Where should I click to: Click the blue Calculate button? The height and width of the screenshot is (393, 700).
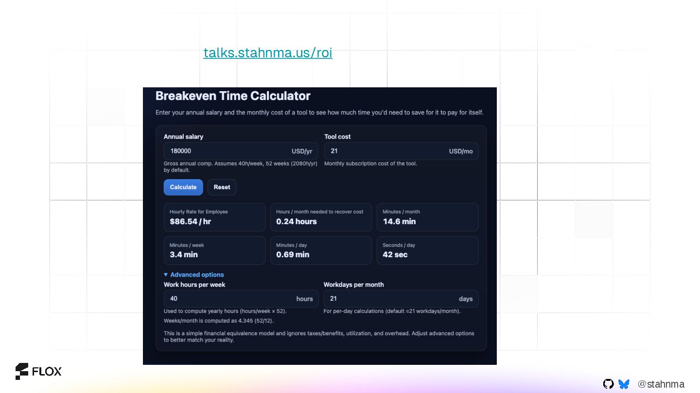click(183, 187)
